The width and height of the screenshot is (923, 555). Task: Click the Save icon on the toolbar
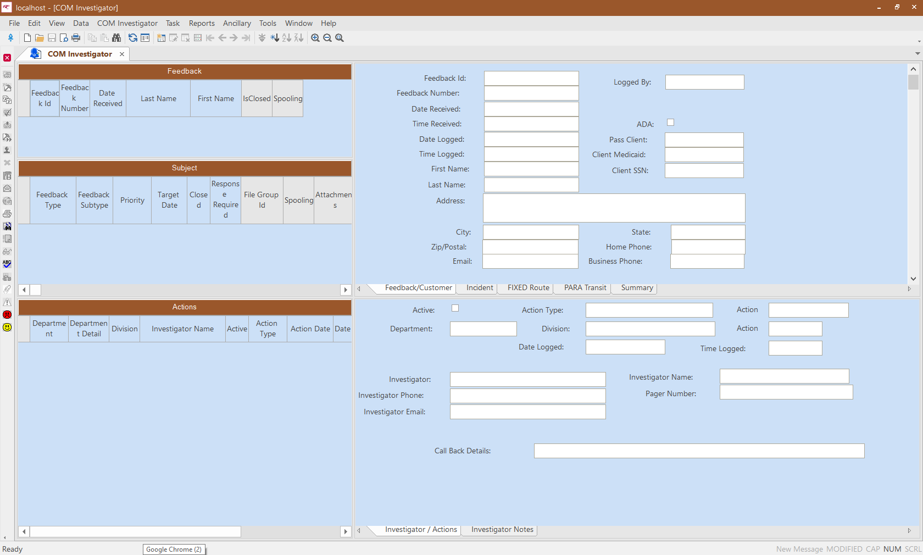pyautogui.click(x=51, y=38)
